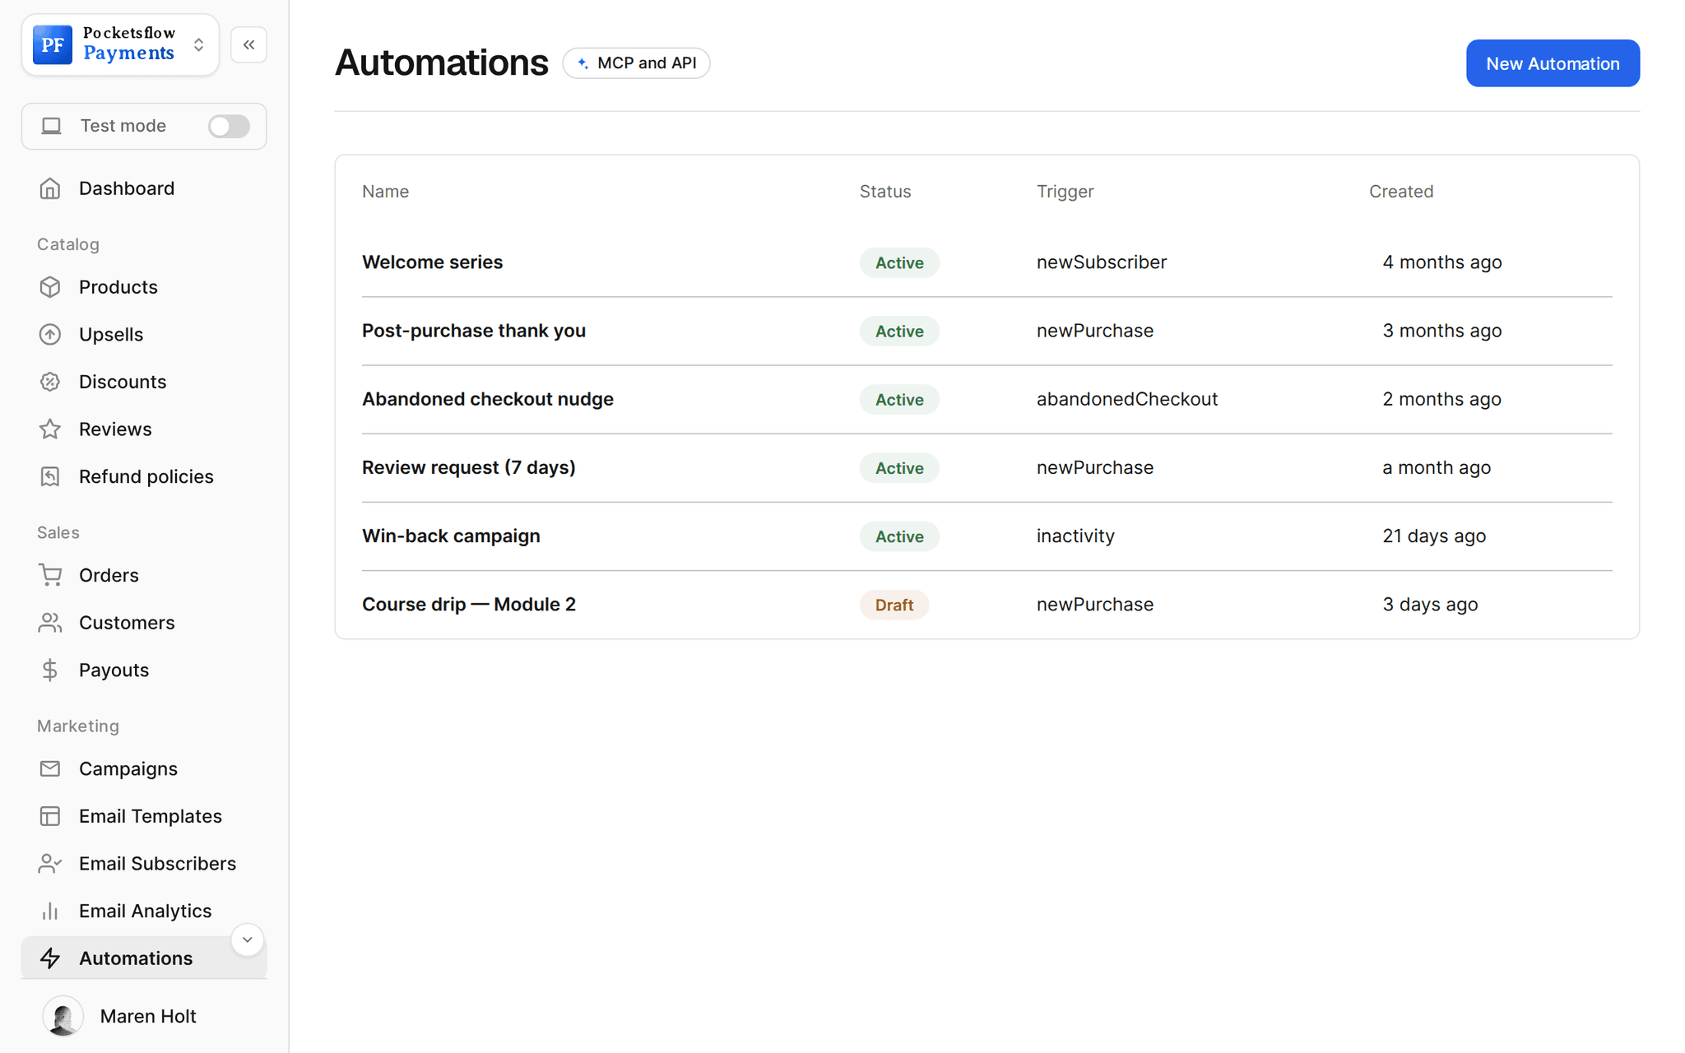Click the sidebar scroll-down chevron button

point(247,939)
